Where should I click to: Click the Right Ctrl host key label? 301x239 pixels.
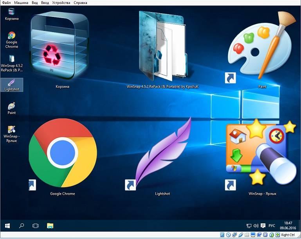click(x=288, y=235)
